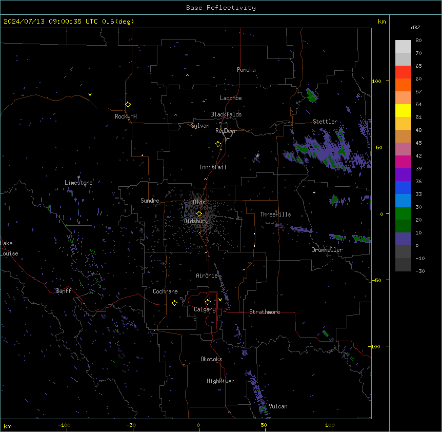Click the Limestone label
The image size is (442, 432).
coord(78,183)
